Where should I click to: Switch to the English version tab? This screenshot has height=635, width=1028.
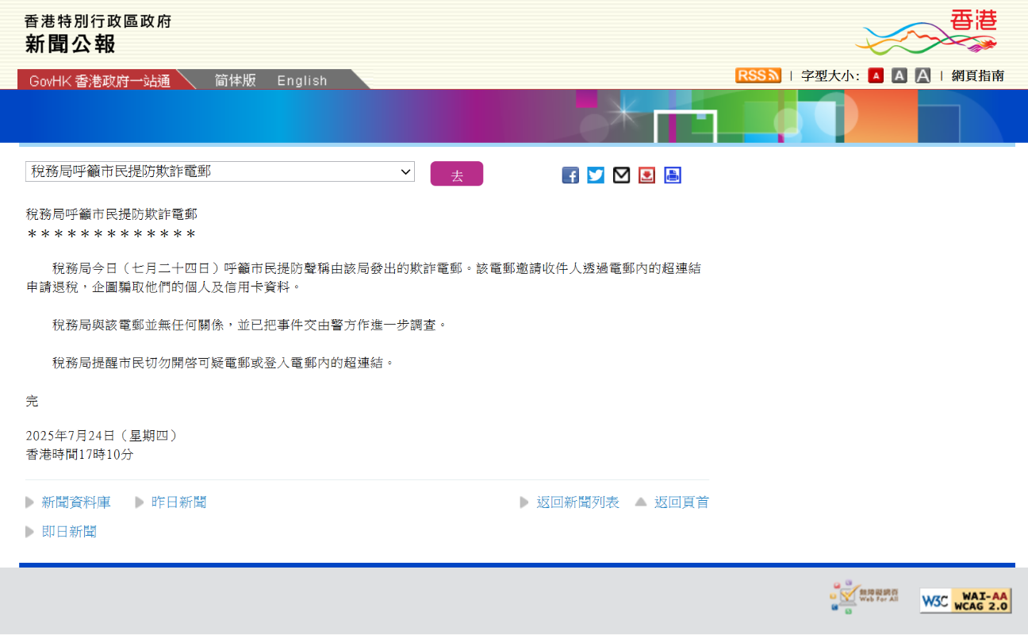click(302, 80)
